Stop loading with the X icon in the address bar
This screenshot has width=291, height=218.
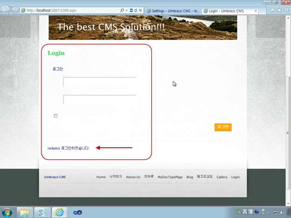[x=140, y=10]
